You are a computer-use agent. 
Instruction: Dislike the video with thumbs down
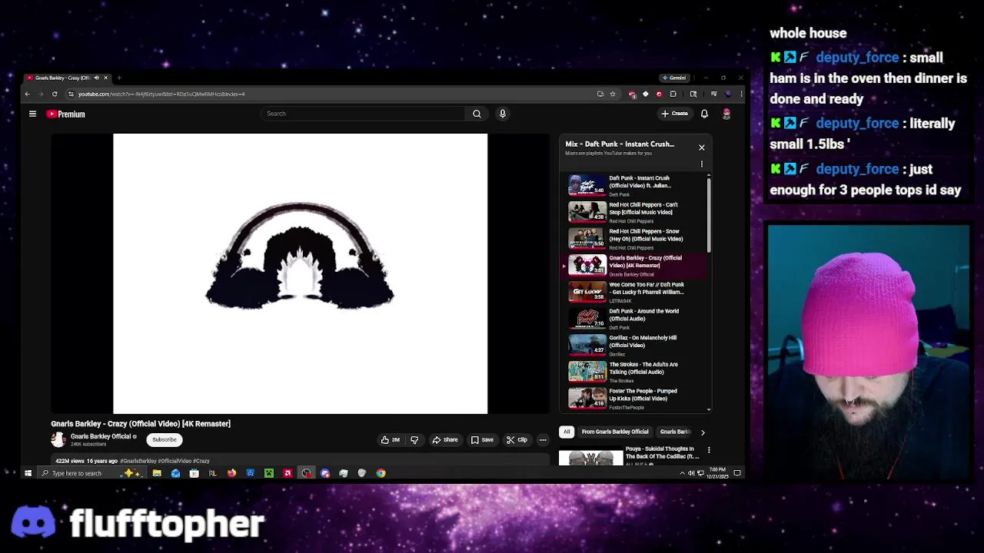point(414,440)
